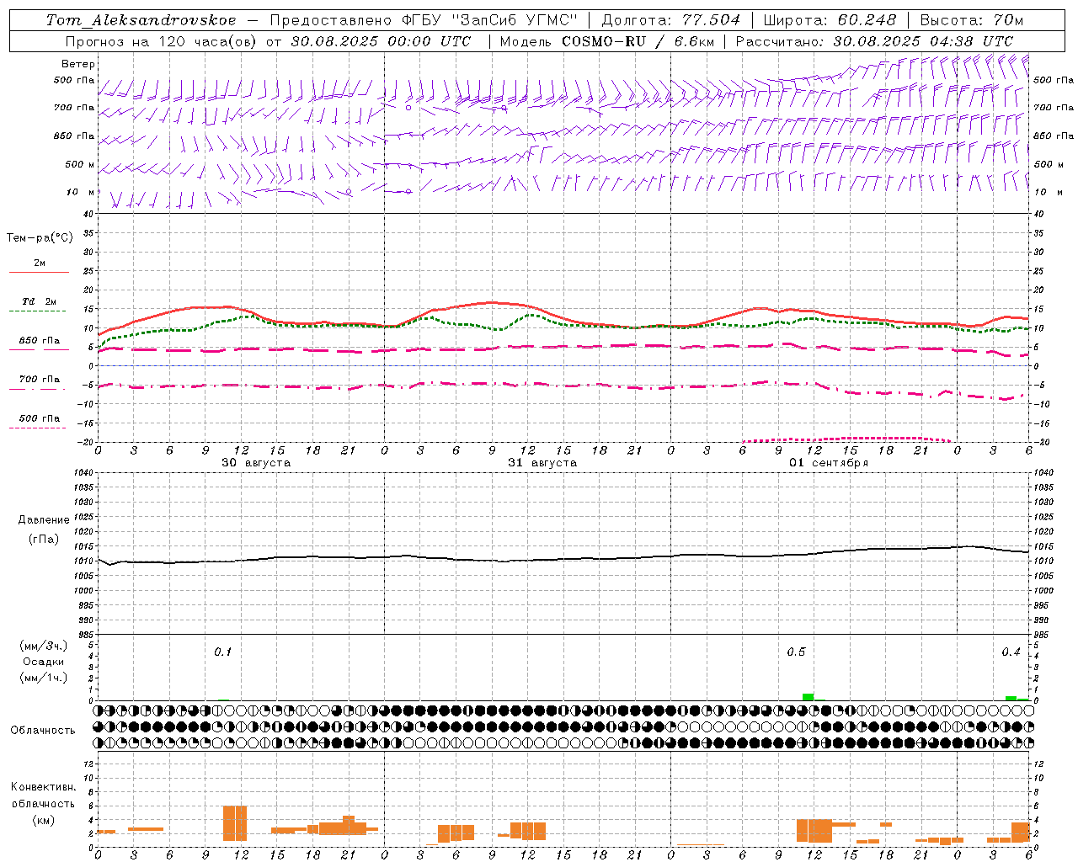The image size is (1078, 862).
Task: Click the Тем-ра(°C) panel label
Action: tap(40, 238)
